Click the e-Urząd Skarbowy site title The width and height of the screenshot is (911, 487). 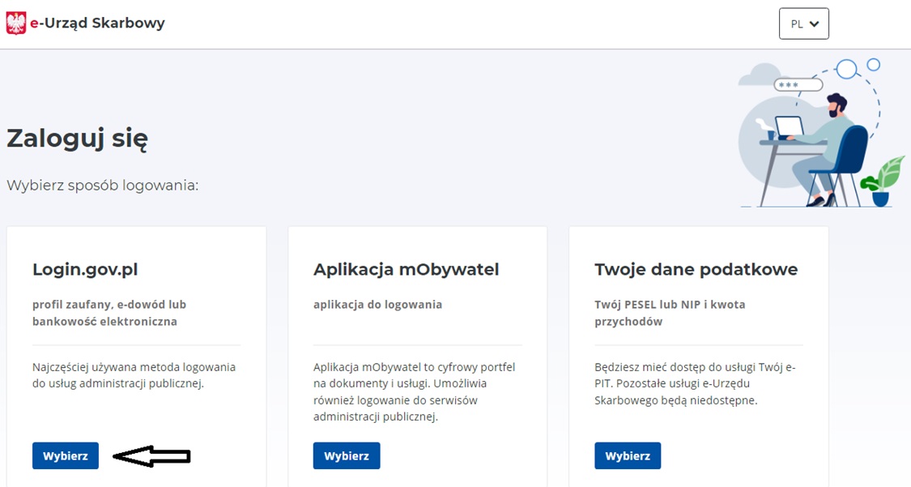(x=97, y=23)
